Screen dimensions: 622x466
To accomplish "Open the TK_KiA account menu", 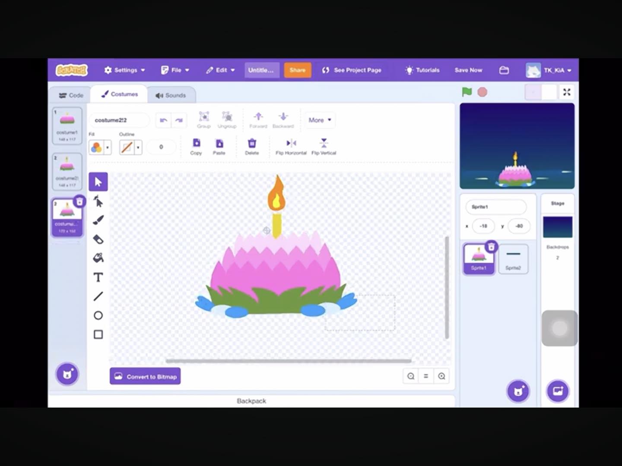I will [549, 70].
